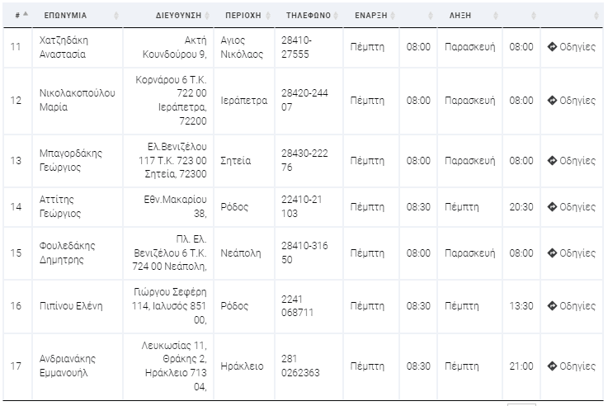The image size is (608, 406).
Task: Click the Ηράκλειο region cell
Action: pos(242,366)
